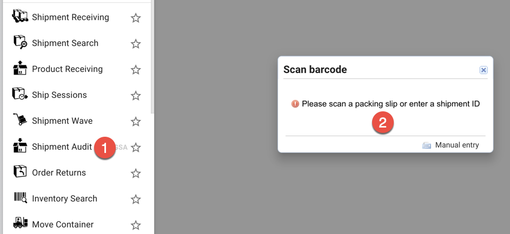Screen dimensions: 510x234
Task: Click the sidebar menu scrollbar
Action: click(x=153, y=54)
